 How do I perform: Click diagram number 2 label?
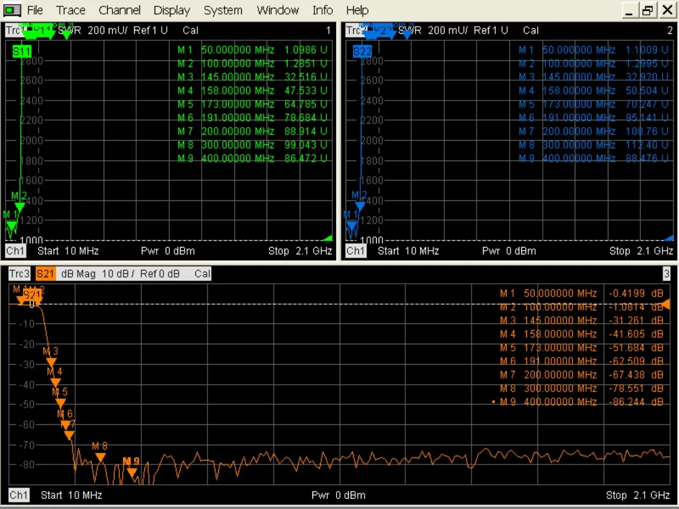click(670, 31)
